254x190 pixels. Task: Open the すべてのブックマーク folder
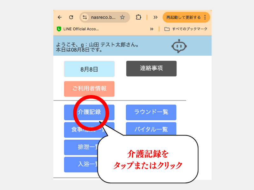point(186,29)
